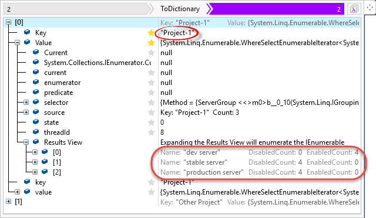Click the "Project-1" value of the capitalized Key row
The width and height of the screenshot is (376, 218).
(x=177, y=33)
